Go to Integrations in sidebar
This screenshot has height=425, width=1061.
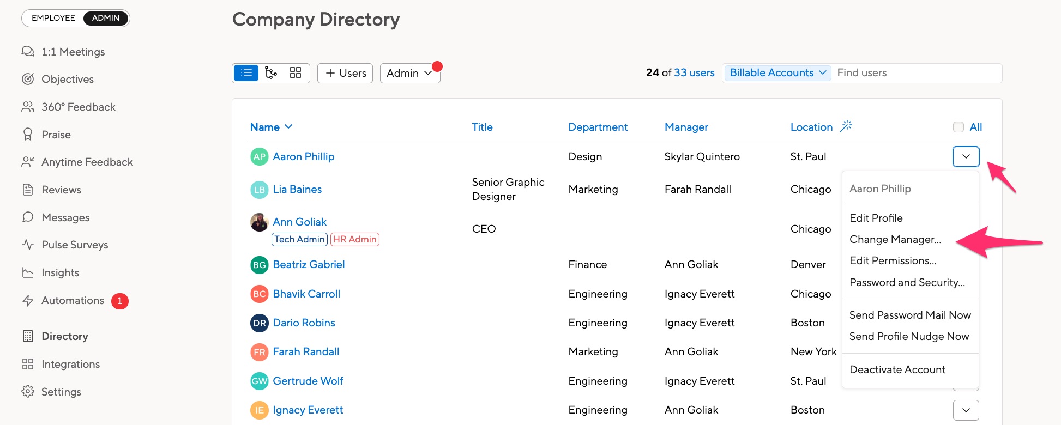pyautogui.click(x=70, y=364)
